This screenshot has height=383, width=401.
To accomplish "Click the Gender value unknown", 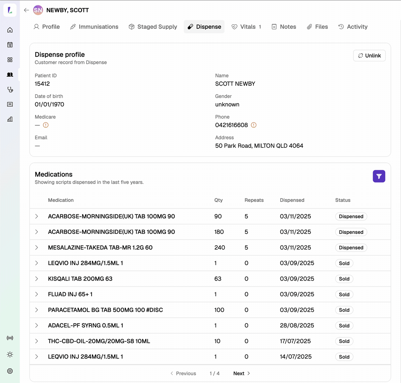I will coord(227,104).
